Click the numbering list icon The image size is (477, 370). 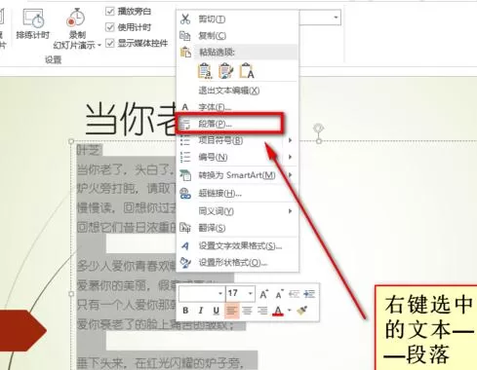(x=185, y=157)
